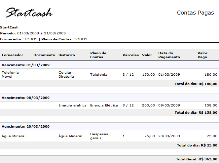Click the Fornecedor column header
This screenshot has width=219, height=163.
(12, 55)
